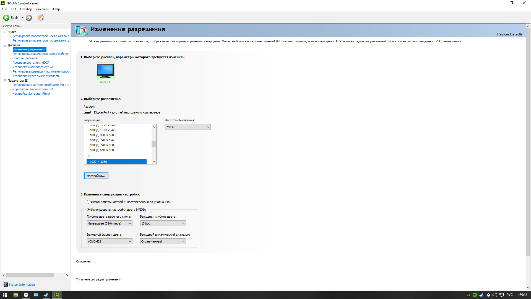Viewport: 531px width, 299px height.
Task: Open the Desktop menu
Action: coord(26,9)
